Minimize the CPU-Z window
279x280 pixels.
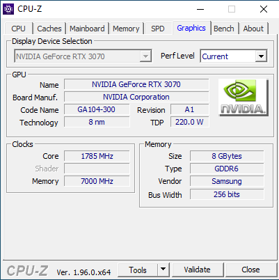pyautogui.click(x=200, y=9)
